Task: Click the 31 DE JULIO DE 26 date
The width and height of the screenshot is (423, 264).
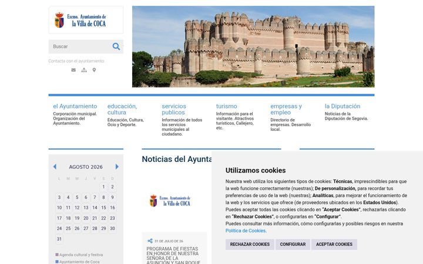Action: tap(169, 241)
